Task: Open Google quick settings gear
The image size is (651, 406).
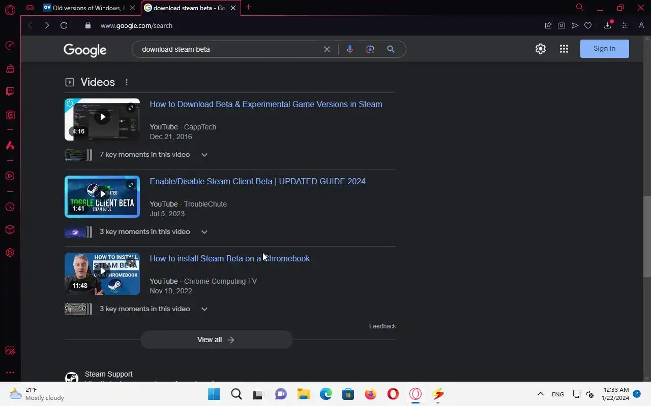Action: (x=541, y=49)
